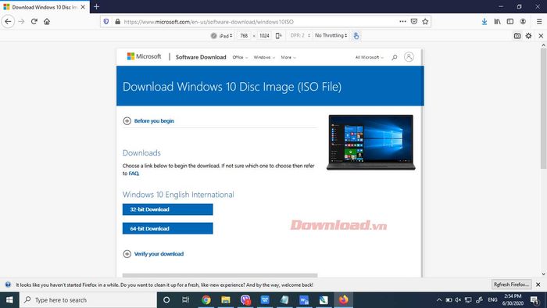
Task: Take screenshot of the viewport
Action: coord(517,36)
